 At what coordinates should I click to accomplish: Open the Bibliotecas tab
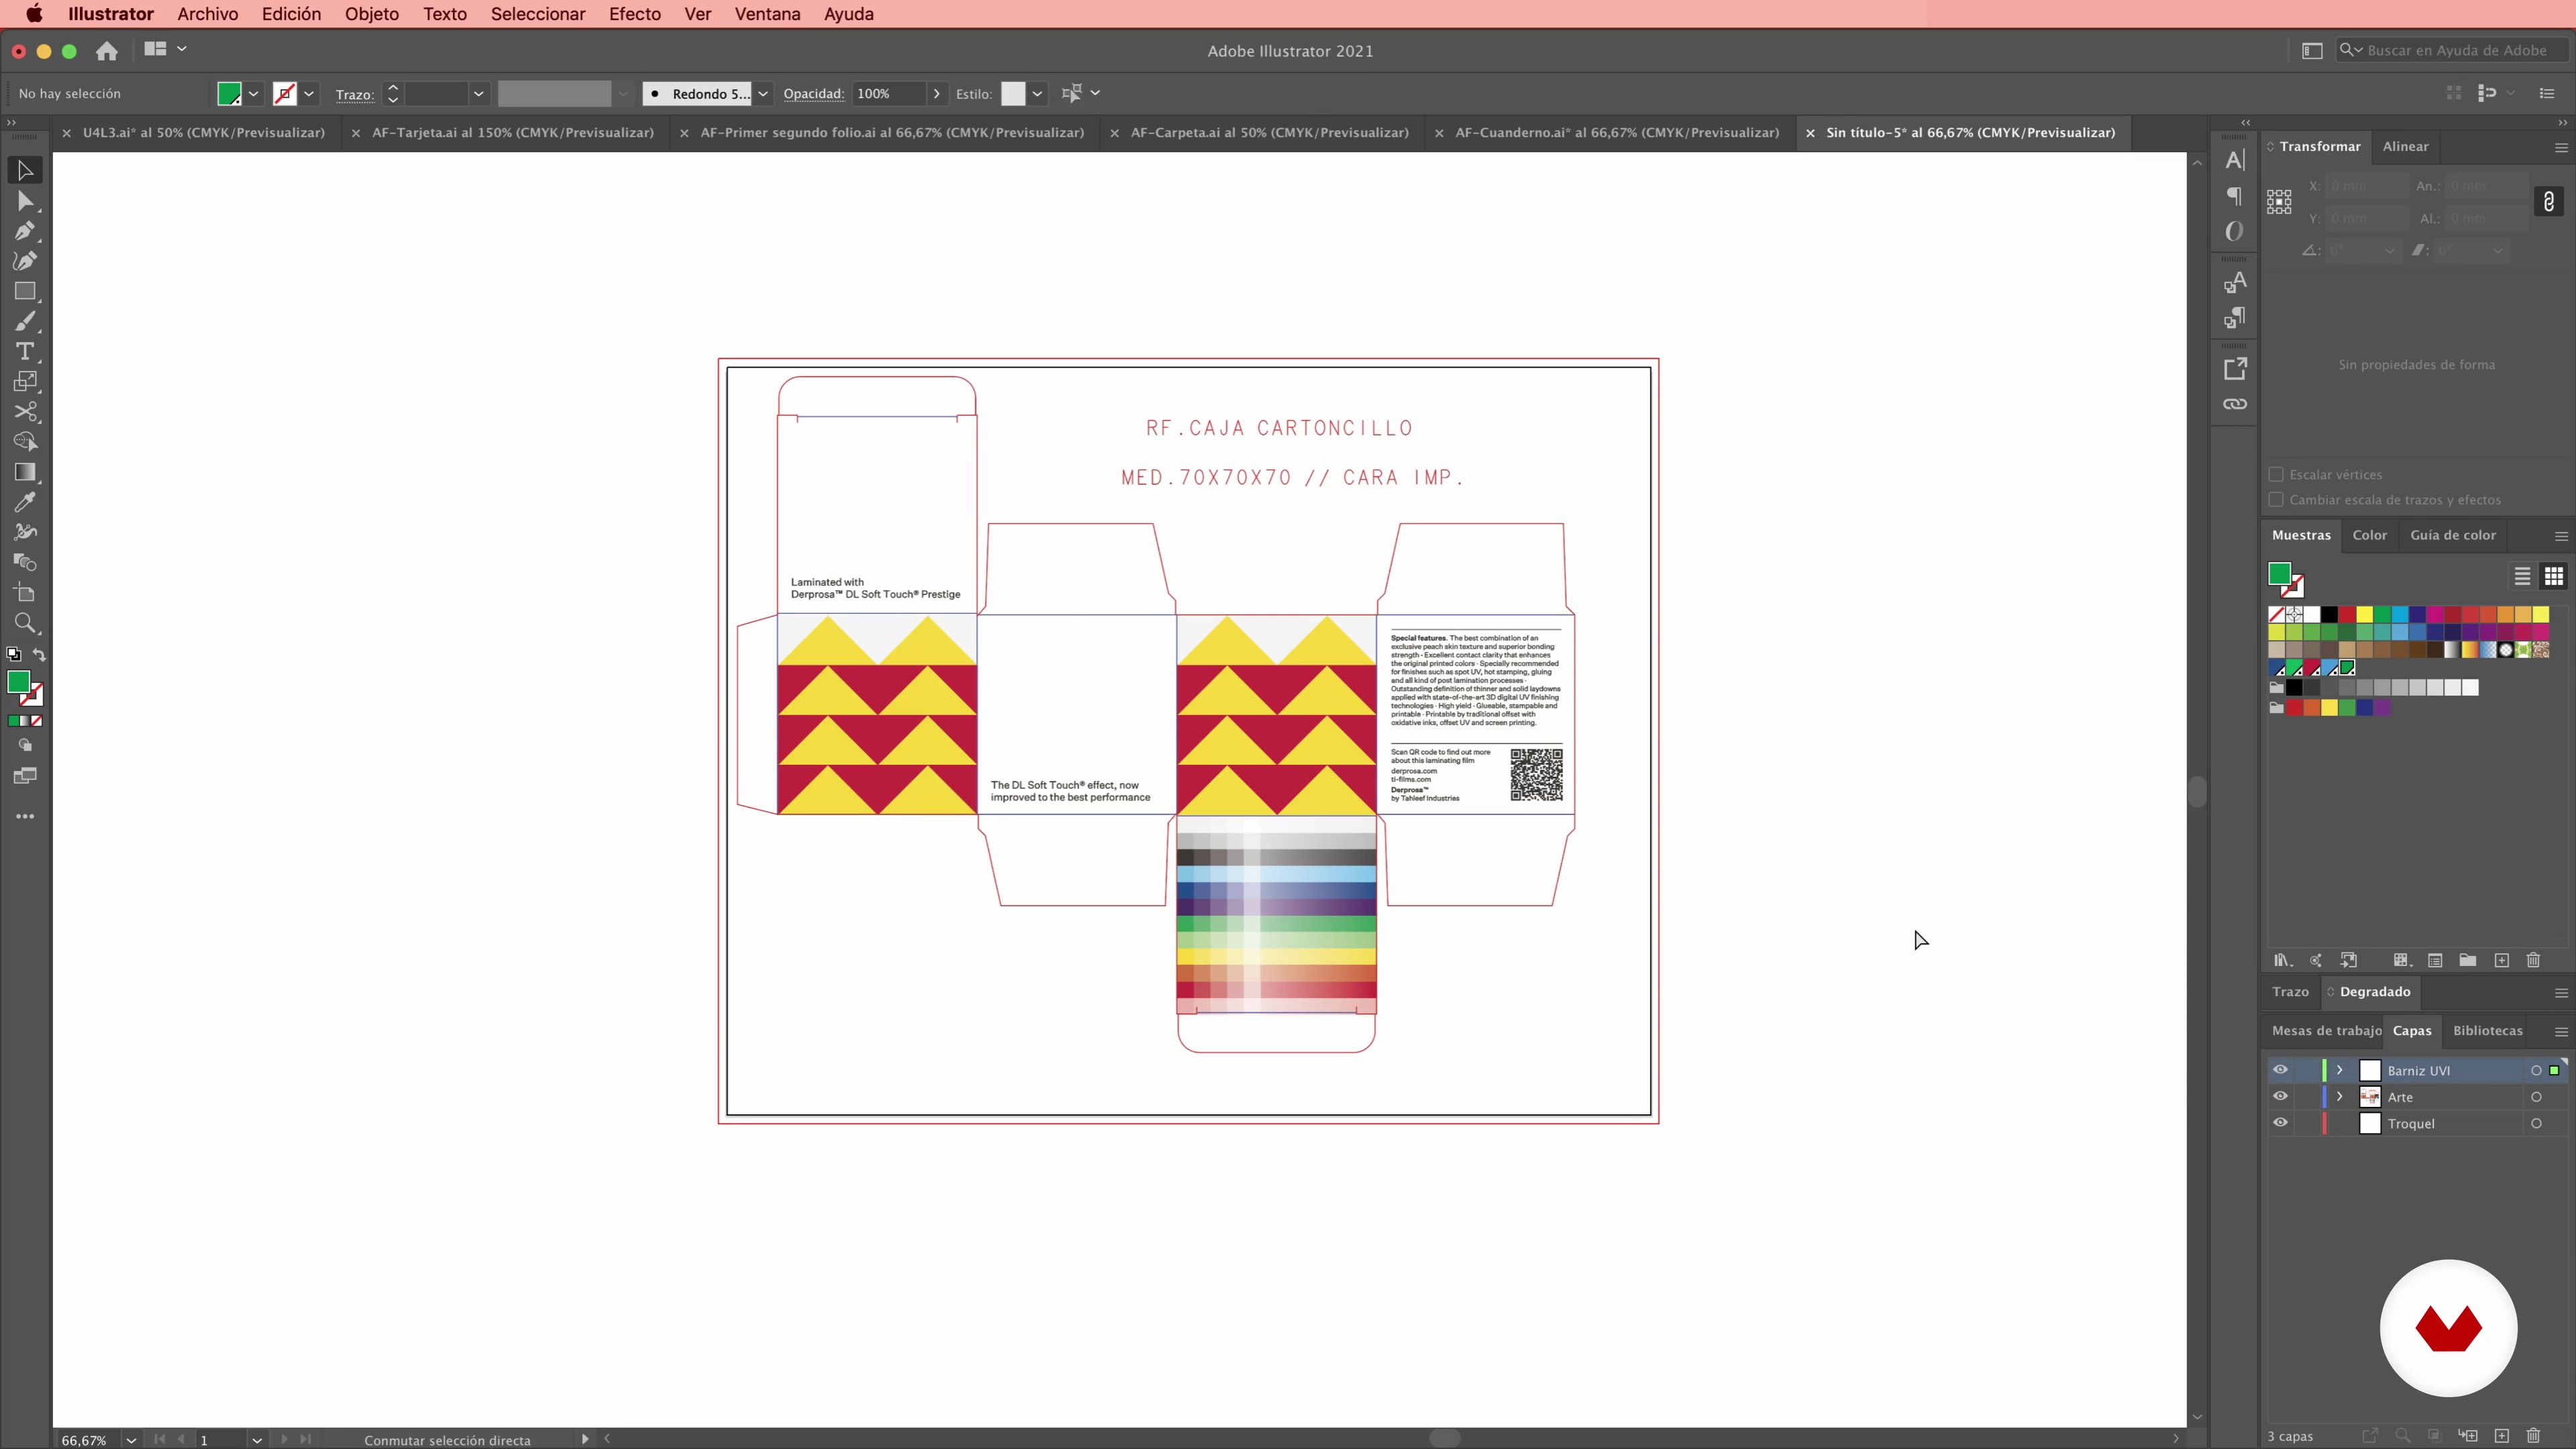pos(2487,1030)
